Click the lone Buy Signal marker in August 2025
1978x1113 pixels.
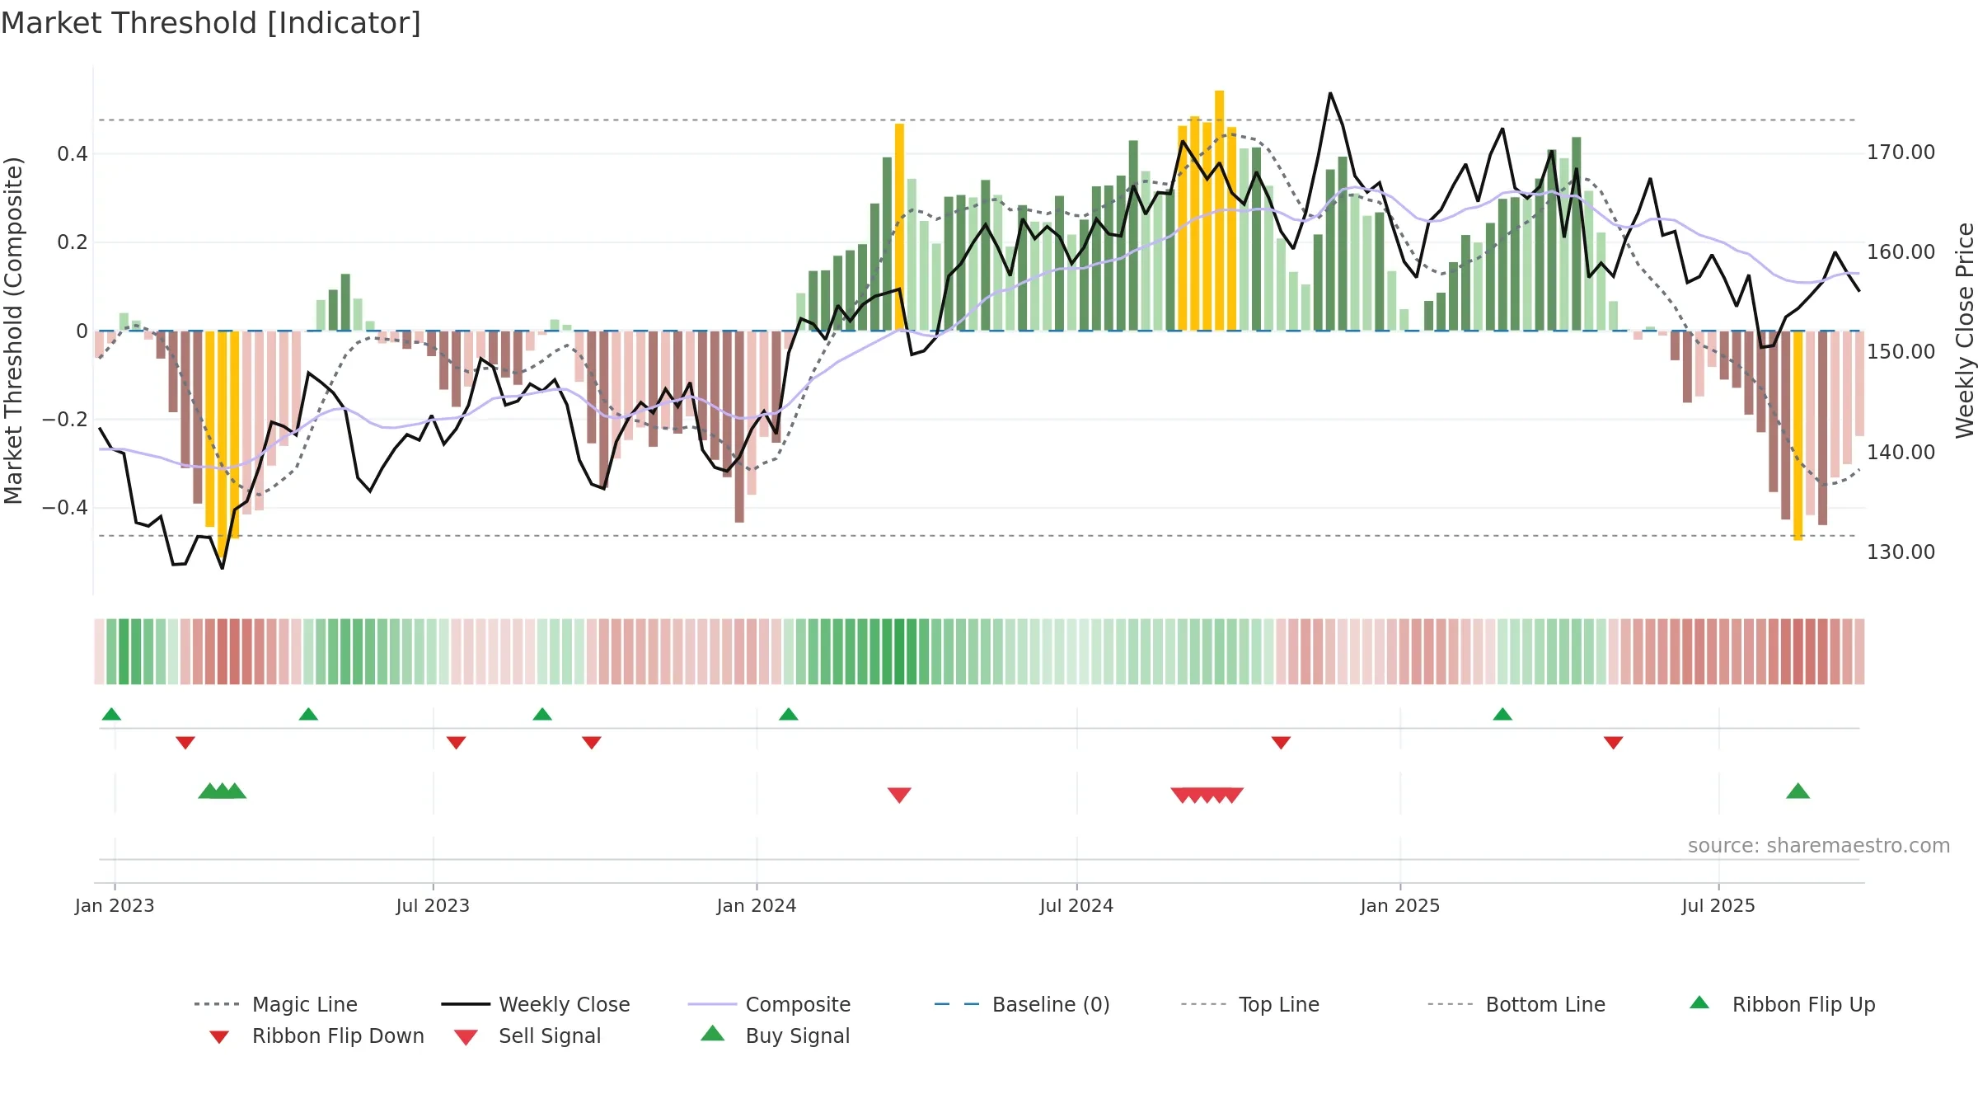coord(1798,791)
